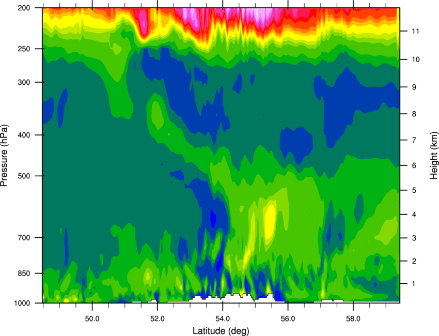Click the 7 km height label
The width and height of the screenshot is (439, 336).
coord(414,140)
